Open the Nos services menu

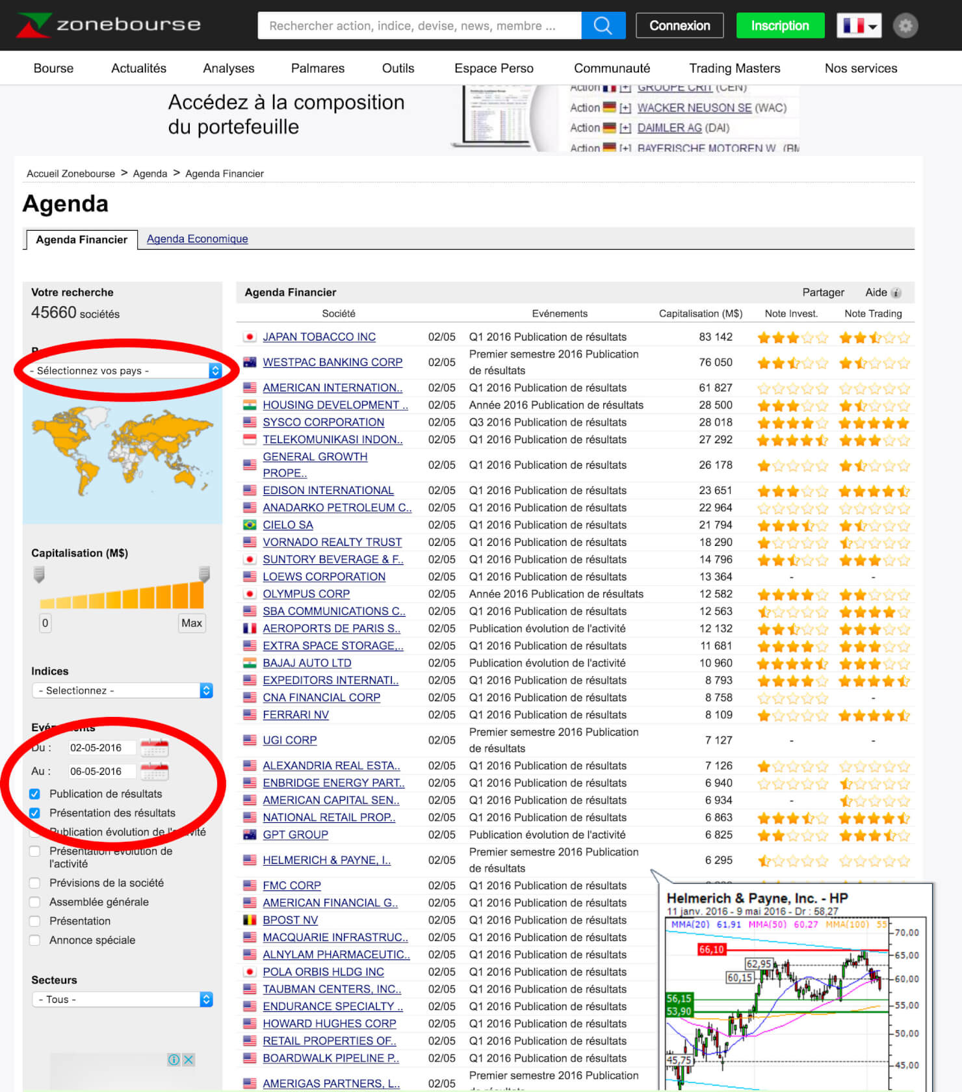861,68
